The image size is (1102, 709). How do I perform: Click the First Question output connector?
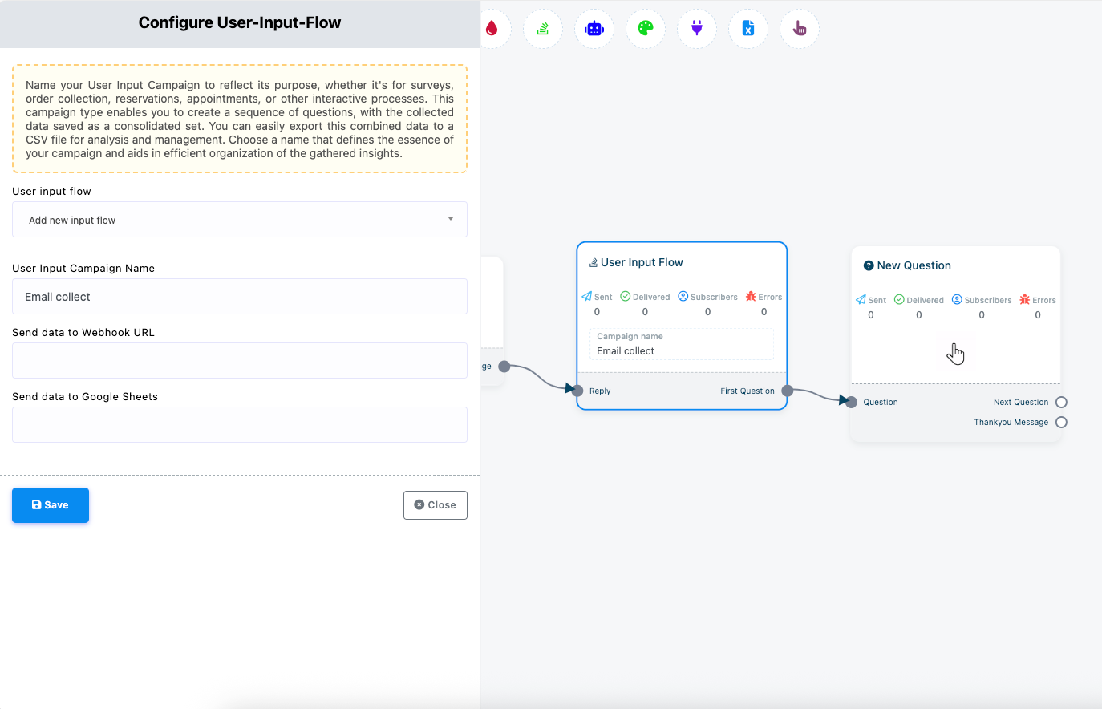click(x=788, y=391)
